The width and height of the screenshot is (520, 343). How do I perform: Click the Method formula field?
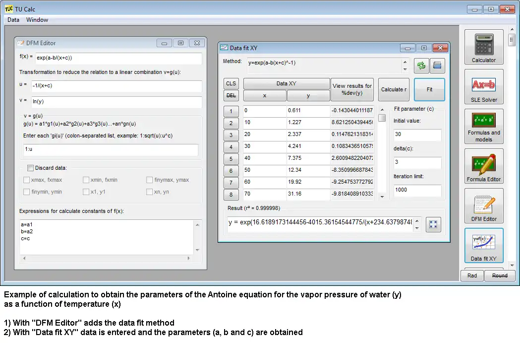point(324,66)
